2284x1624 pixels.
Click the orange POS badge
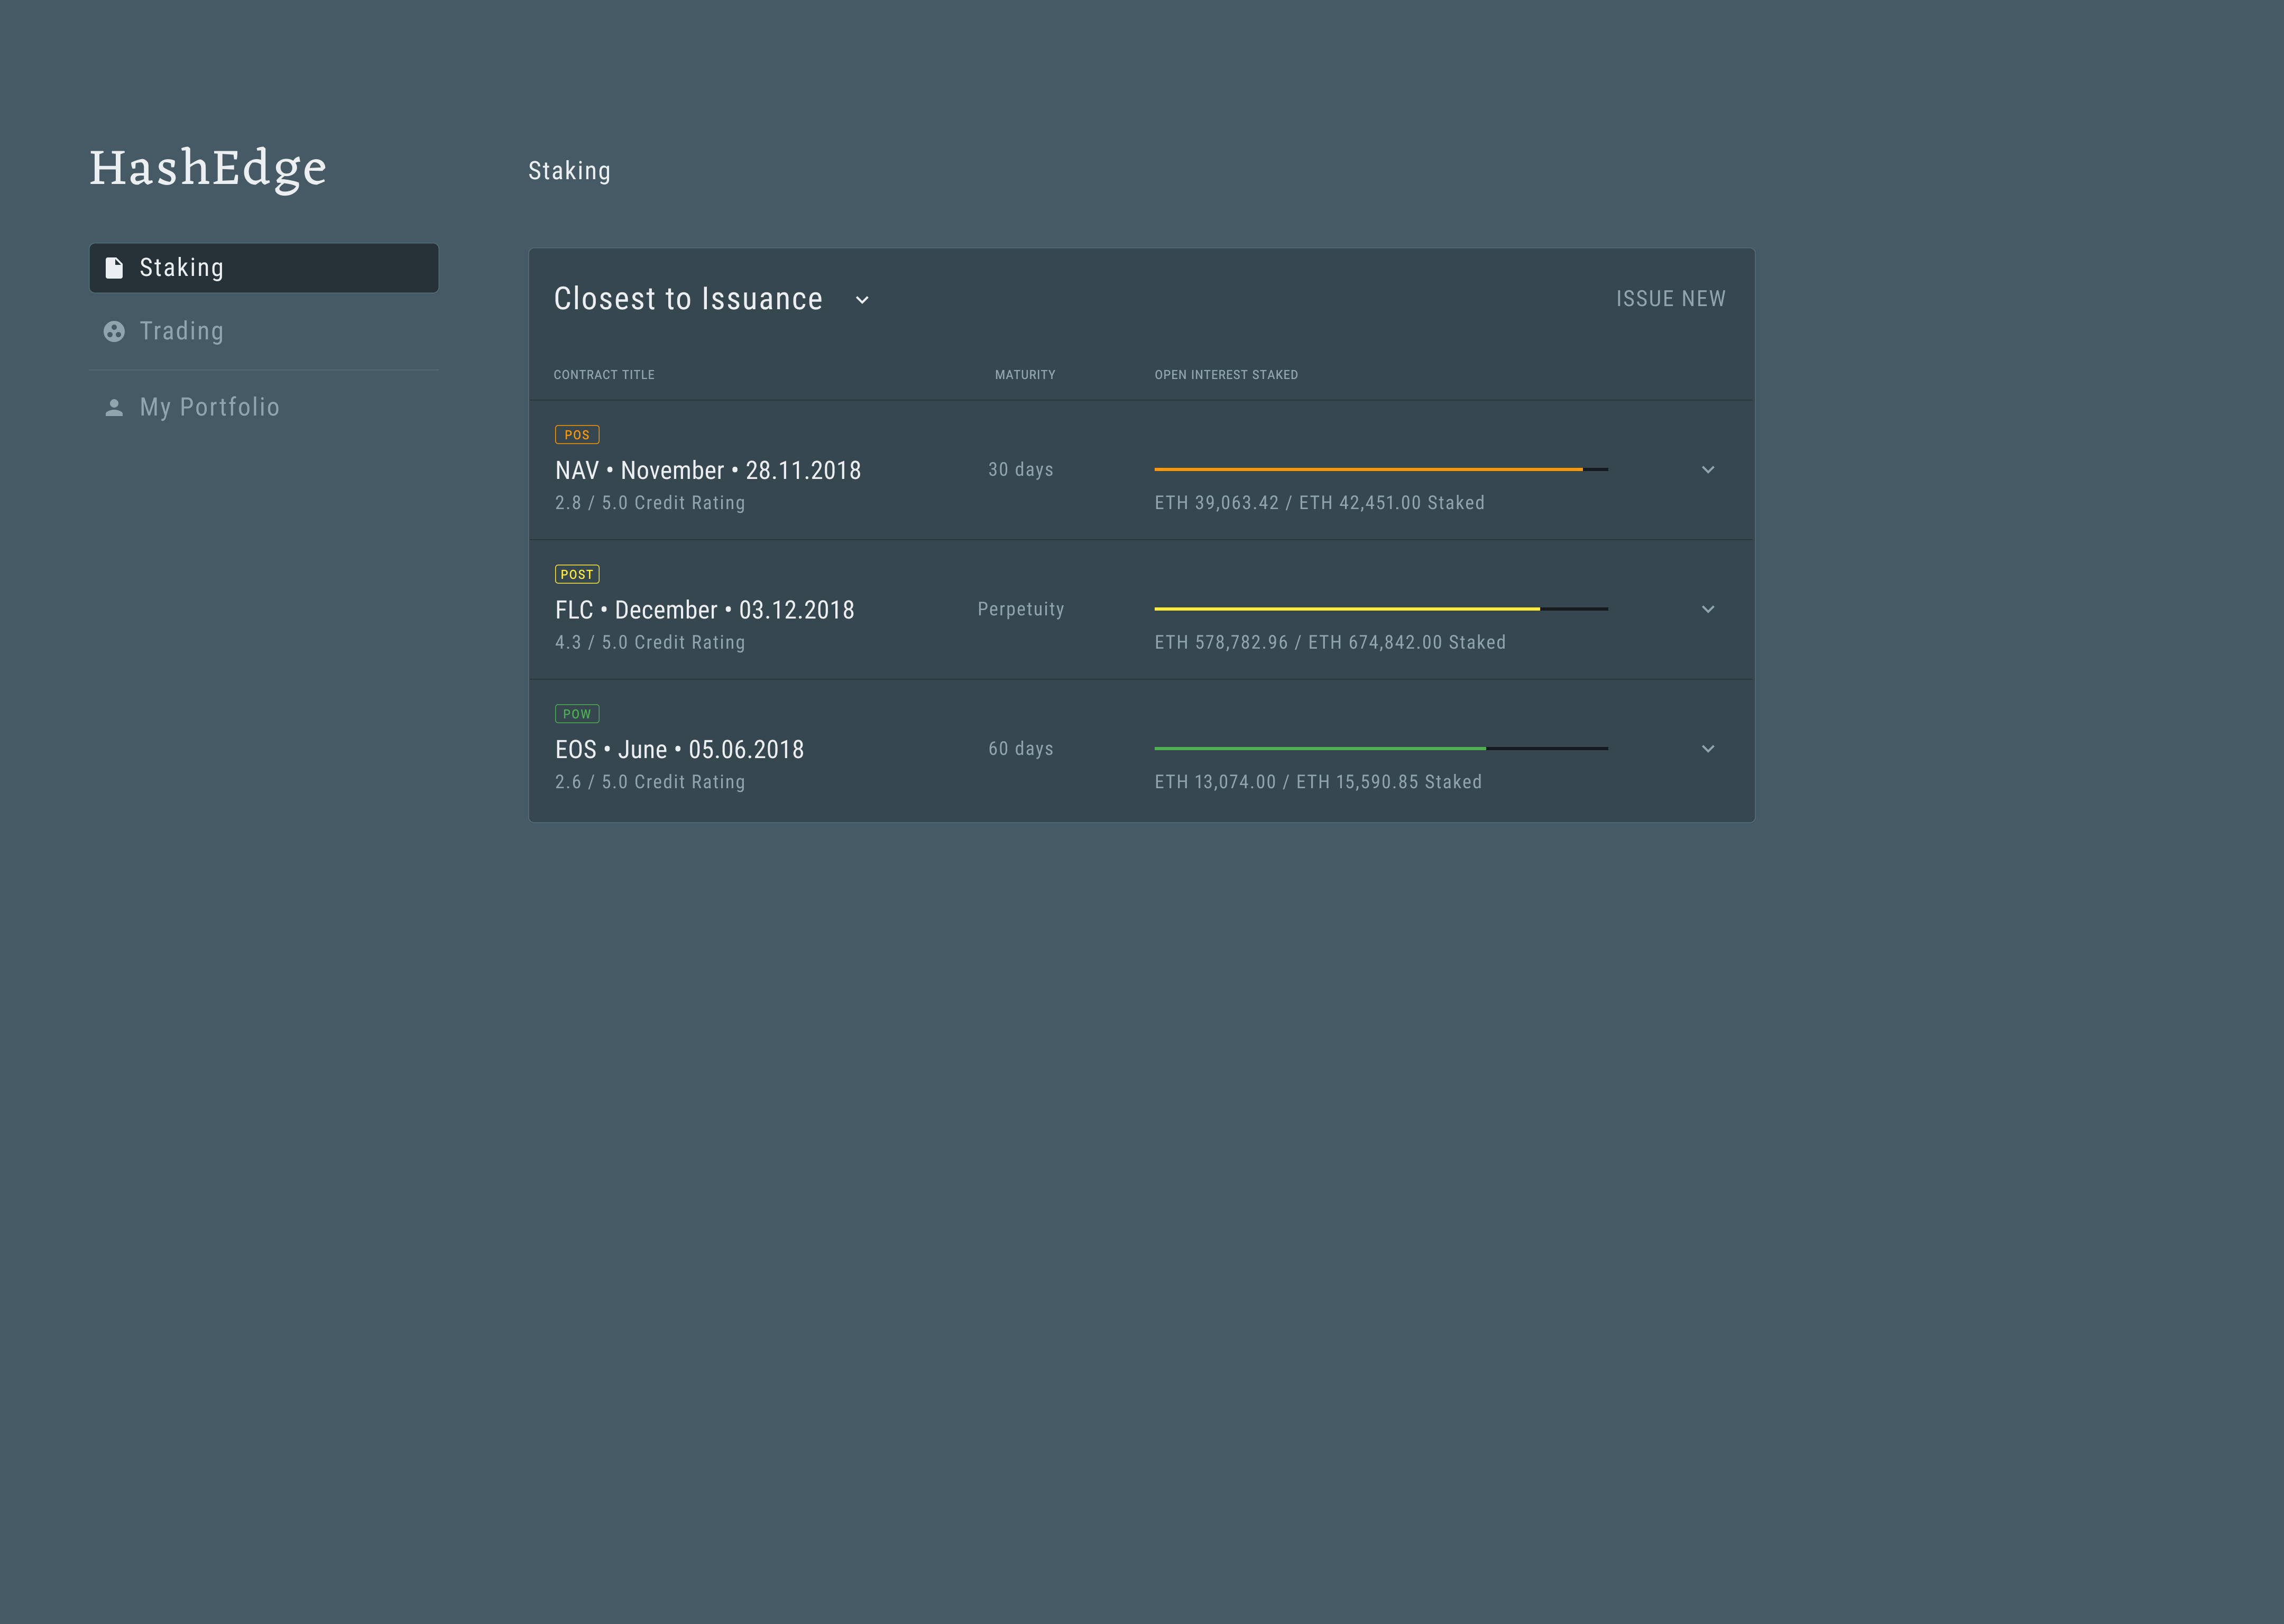click(x=577, y=435)
